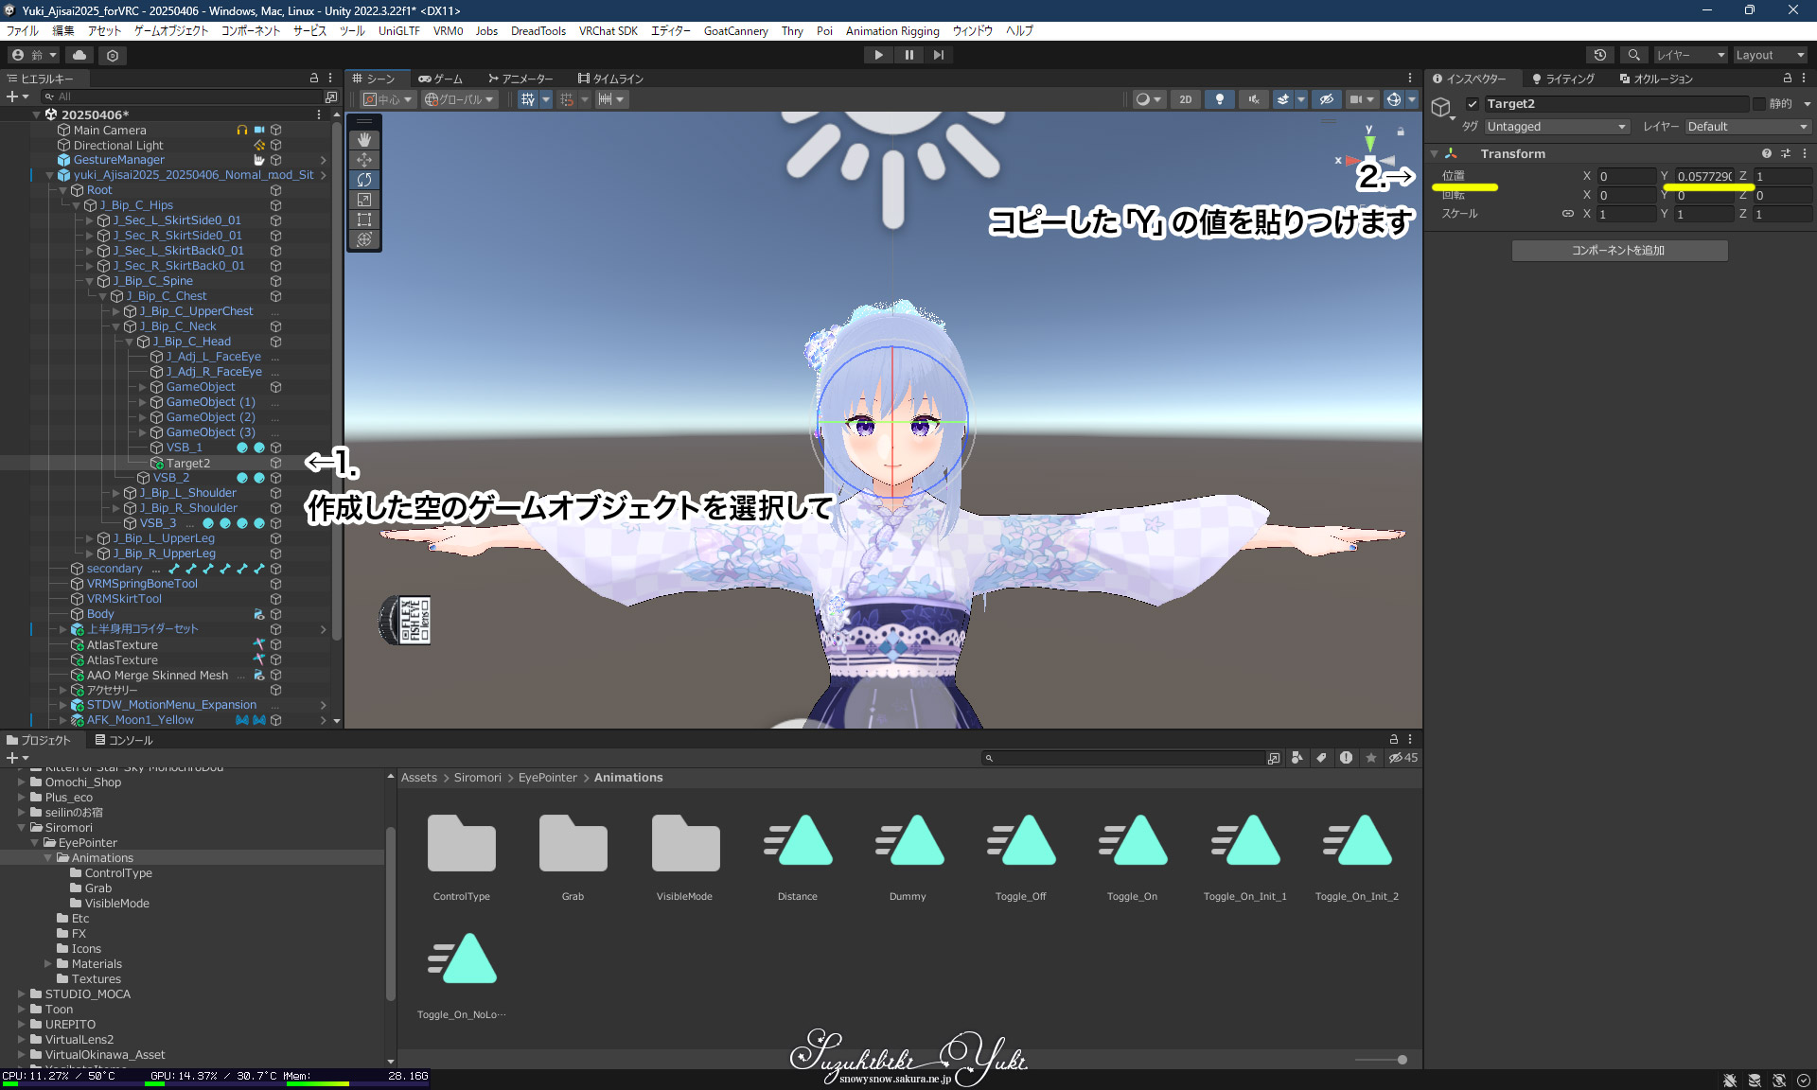Switch to the Console tab
1817x1090 pixels.
pos(123,740)
